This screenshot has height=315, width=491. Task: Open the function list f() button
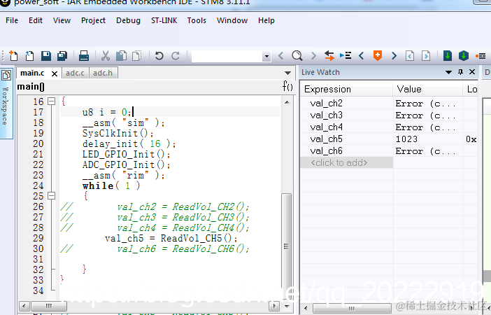click(287, 86)
